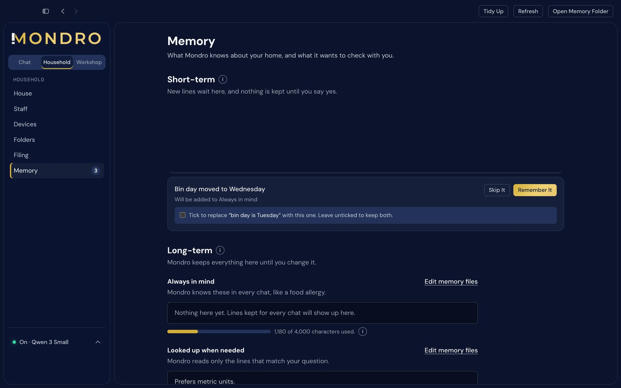This screenshot has width=621, height=388.
Task: Switch to the Chat tab
Action: 25,62
